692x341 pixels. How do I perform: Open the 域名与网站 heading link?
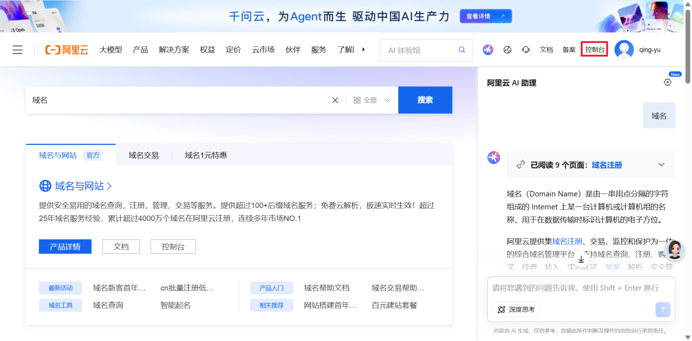[83, 186]
